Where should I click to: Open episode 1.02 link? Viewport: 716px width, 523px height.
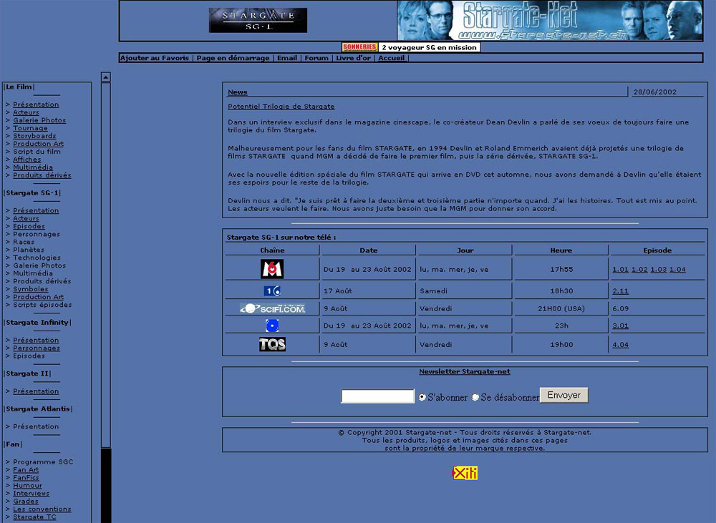coord(639,269)
